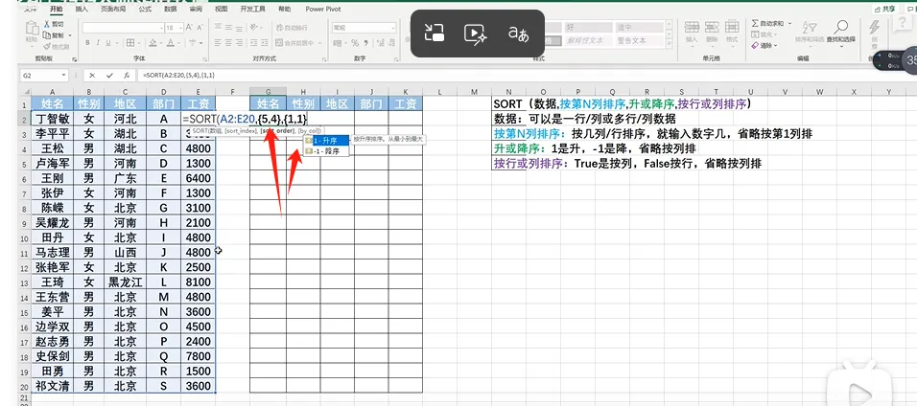Toggle Bold formatting

point(87,43)
